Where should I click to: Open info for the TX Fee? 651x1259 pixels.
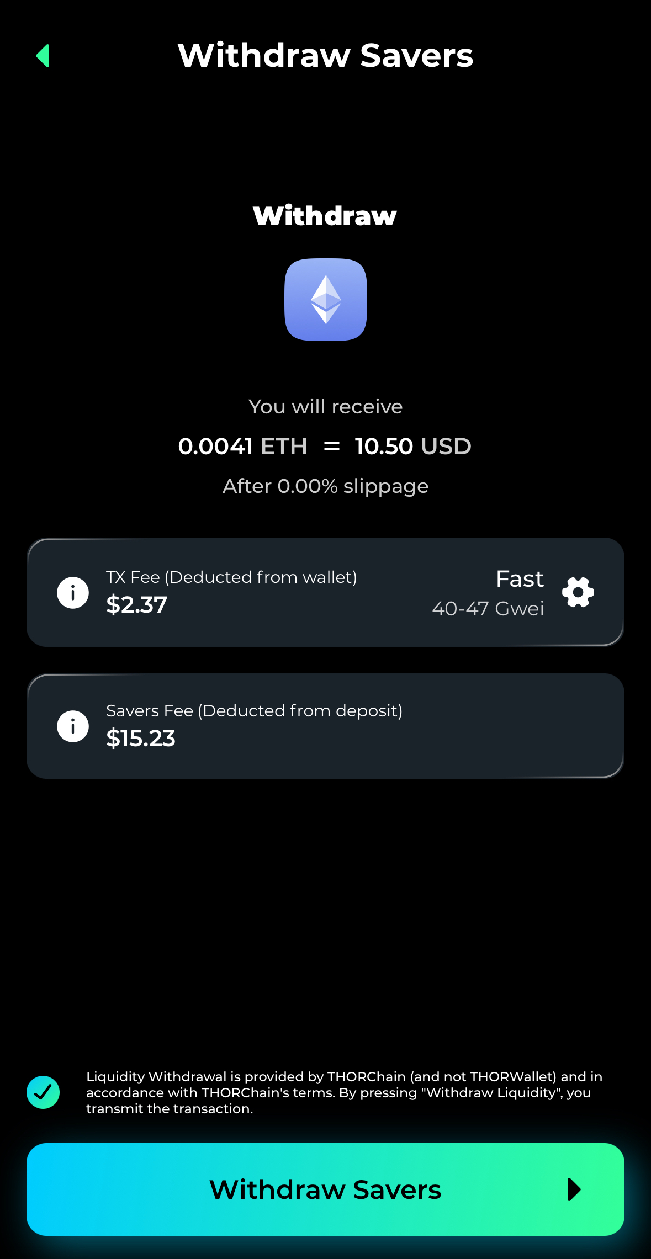pos(73,593)
